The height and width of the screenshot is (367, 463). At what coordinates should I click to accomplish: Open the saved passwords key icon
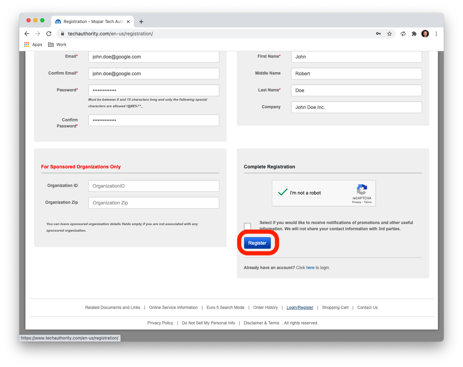coord(378,34)
